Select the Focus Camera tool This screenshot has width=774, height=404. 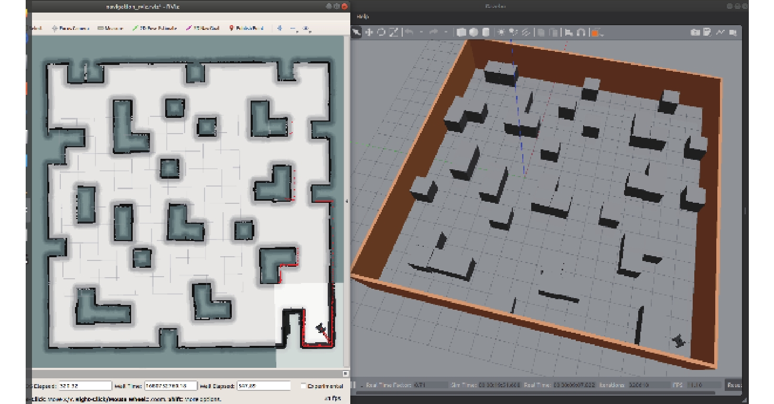(x=70, y=28)
